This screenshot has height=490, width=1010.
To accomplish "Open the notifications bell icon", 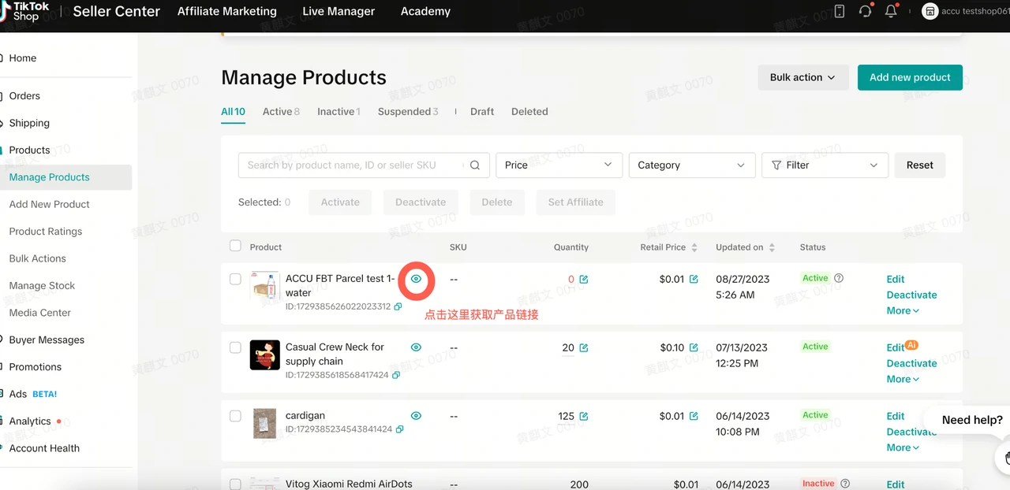I will 891,11.
